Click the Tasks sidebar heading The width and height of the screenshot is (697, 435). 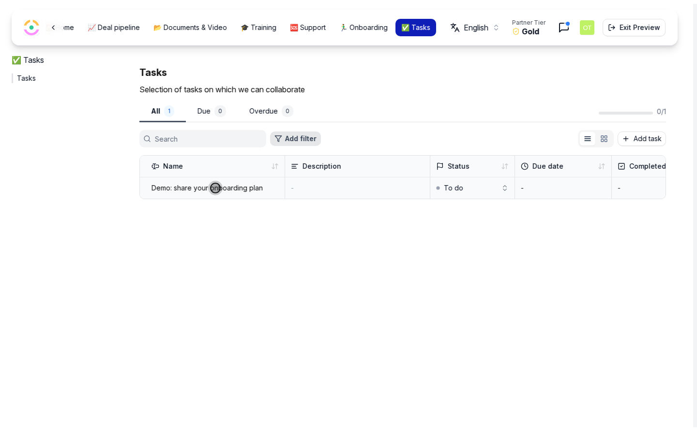click(x=28, y=60)
